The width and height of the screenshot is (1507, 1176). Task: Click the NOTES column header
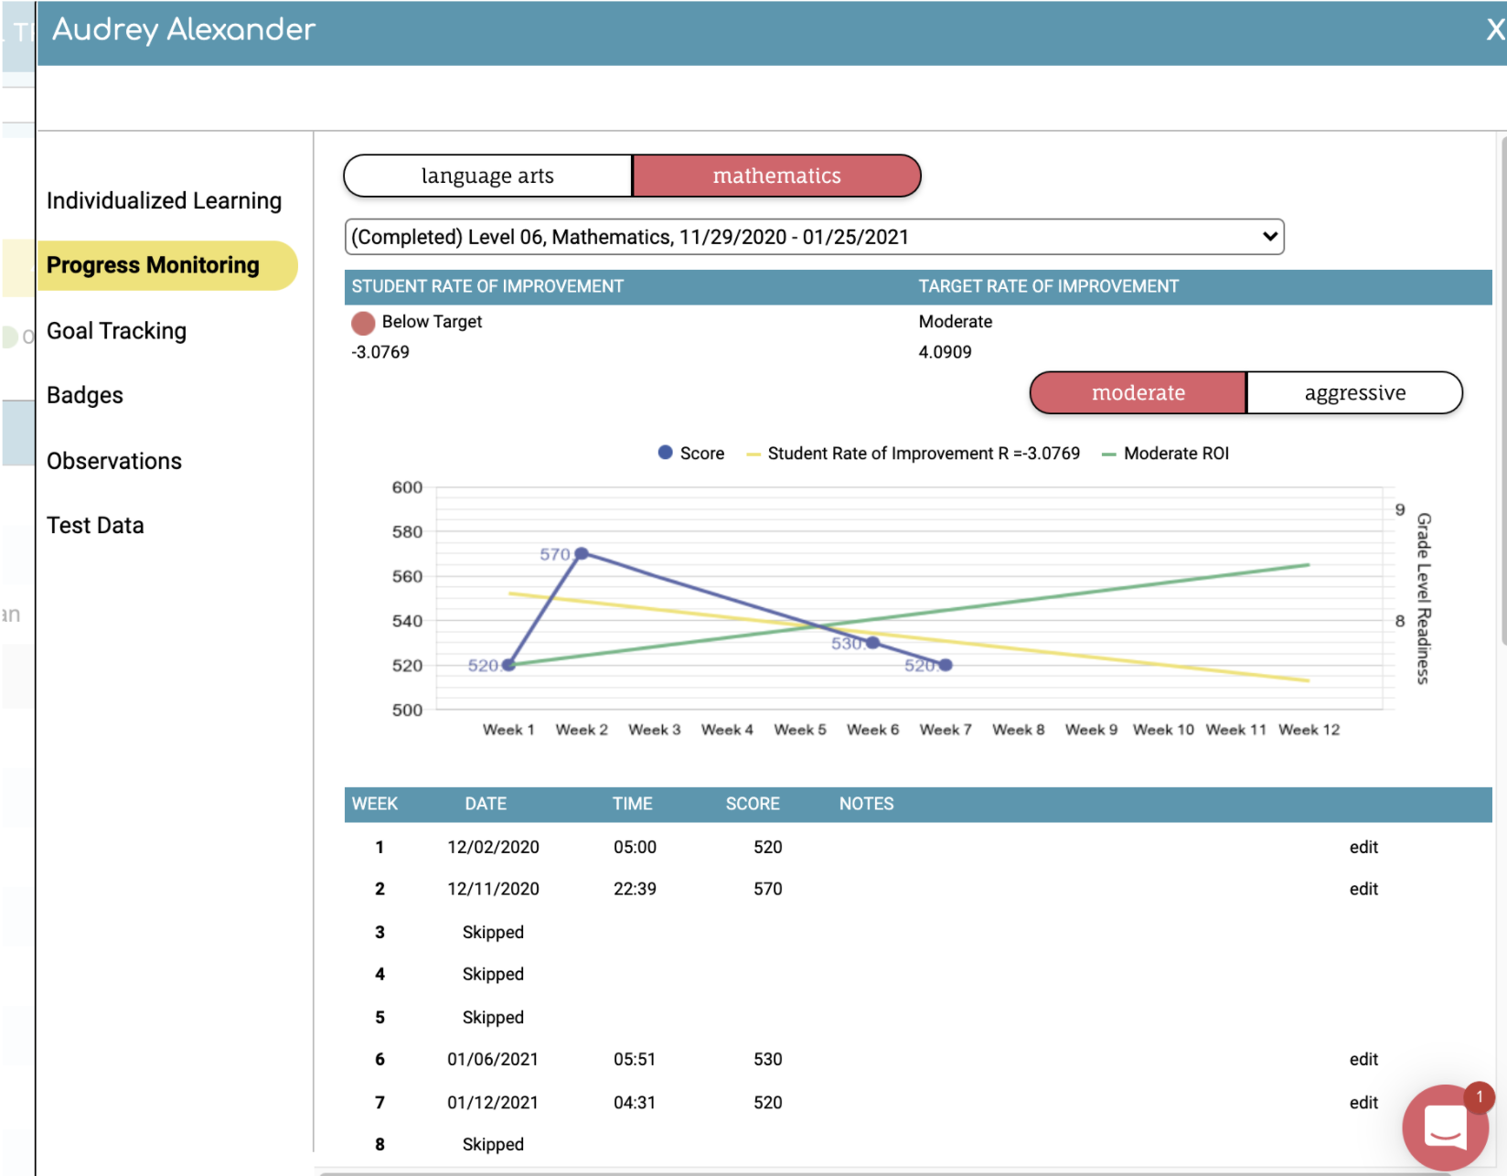pos(867,804)
